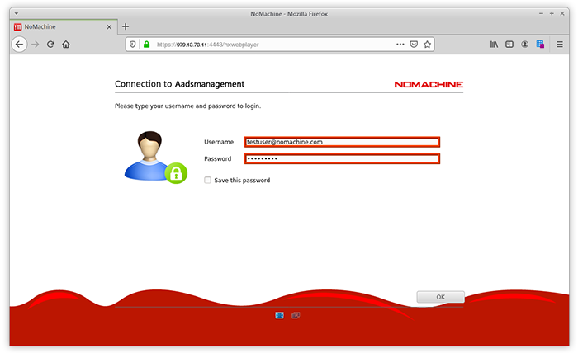Reload the current page
Viewport: 578px width, 353px height.
[50, 45]
